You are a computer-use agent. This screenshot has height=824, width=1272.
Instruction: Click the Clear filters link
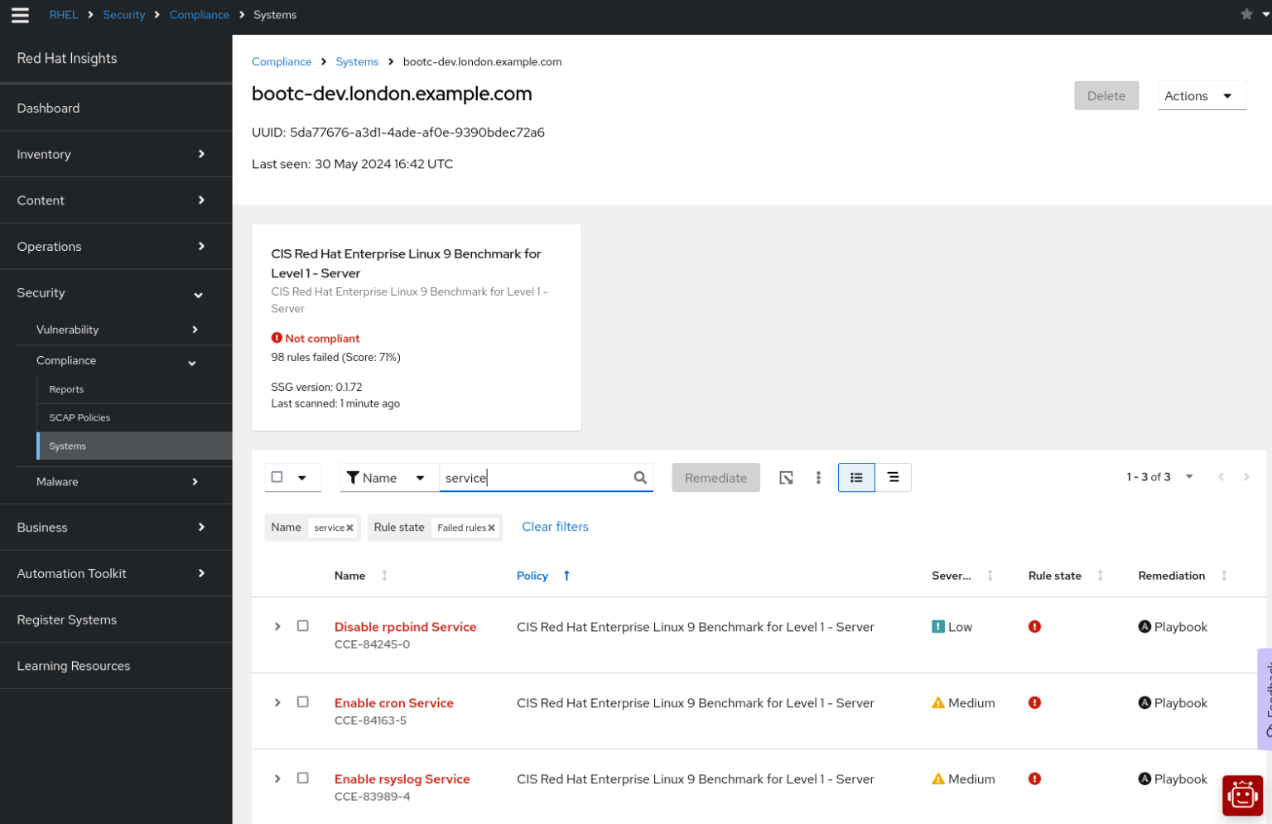[555, 527]
